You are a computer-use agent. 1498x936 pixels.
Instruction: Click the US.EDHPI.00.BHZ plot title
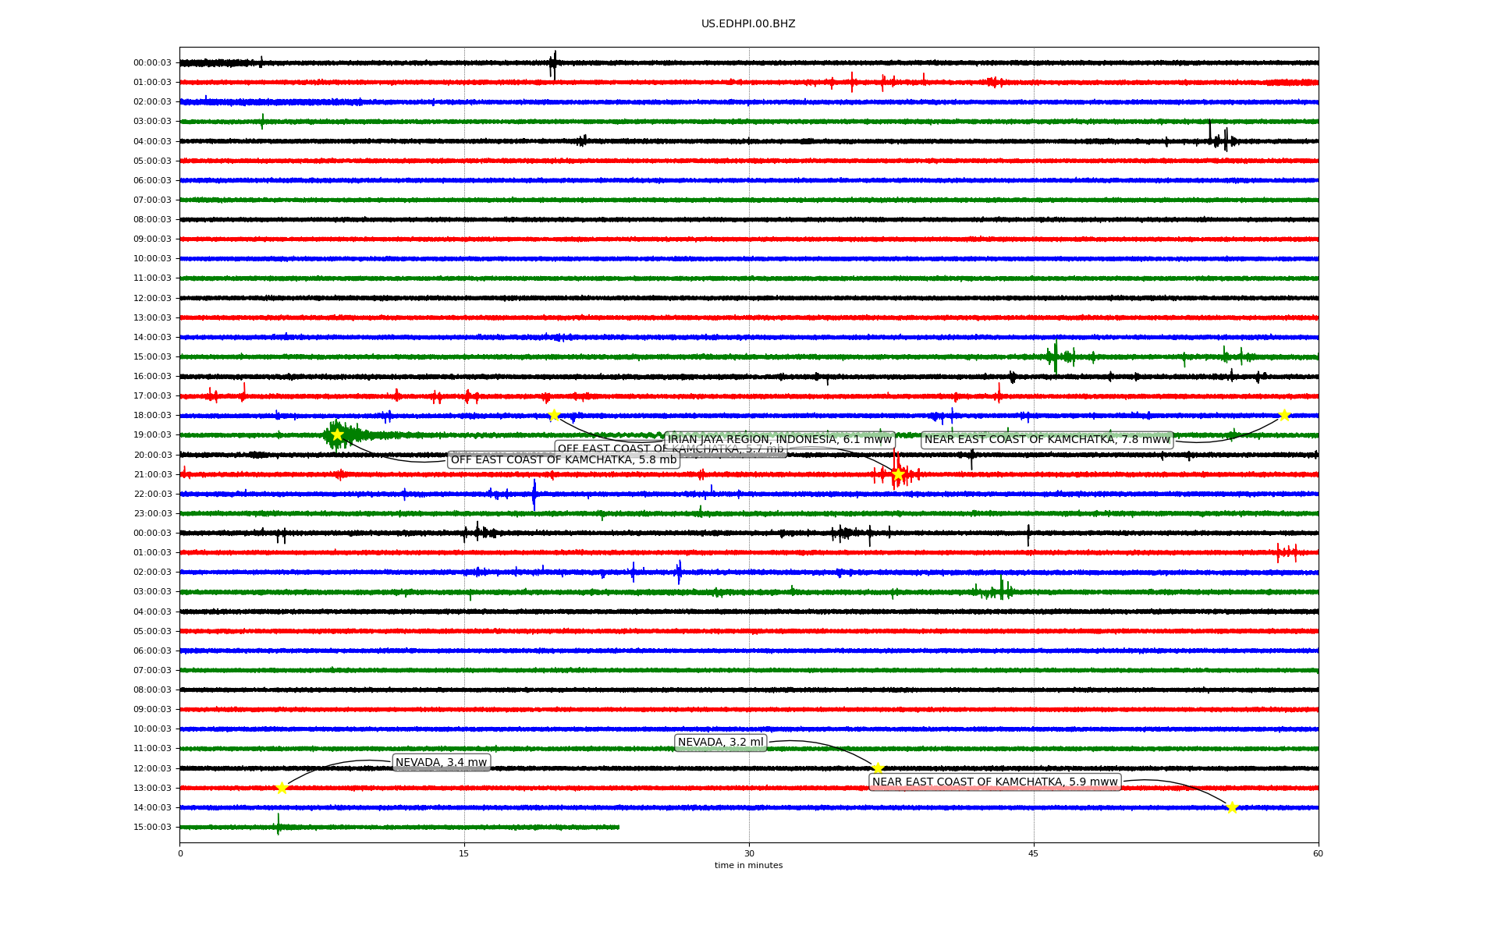click(x=748, y=24)
